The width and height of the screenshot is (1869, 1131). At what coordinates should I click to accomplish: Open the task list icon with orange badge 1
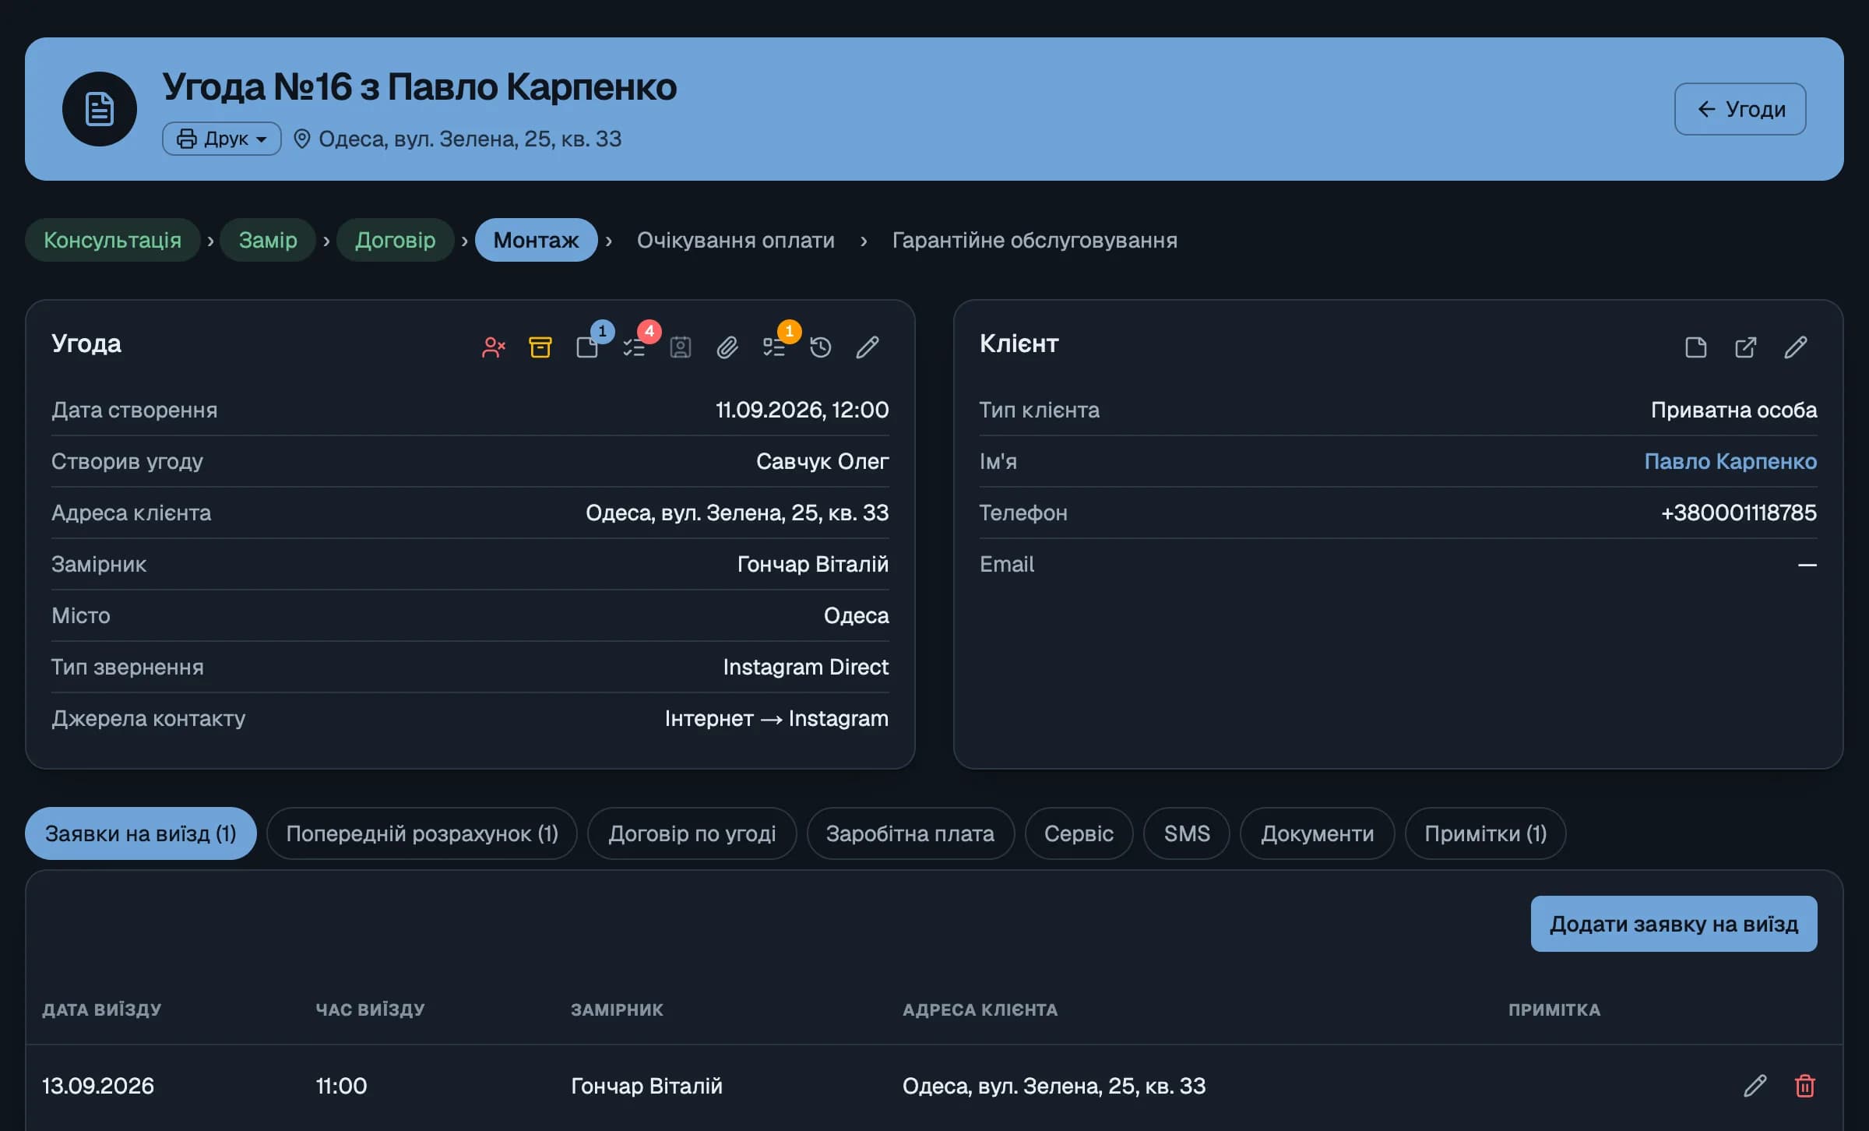point(774,347)
